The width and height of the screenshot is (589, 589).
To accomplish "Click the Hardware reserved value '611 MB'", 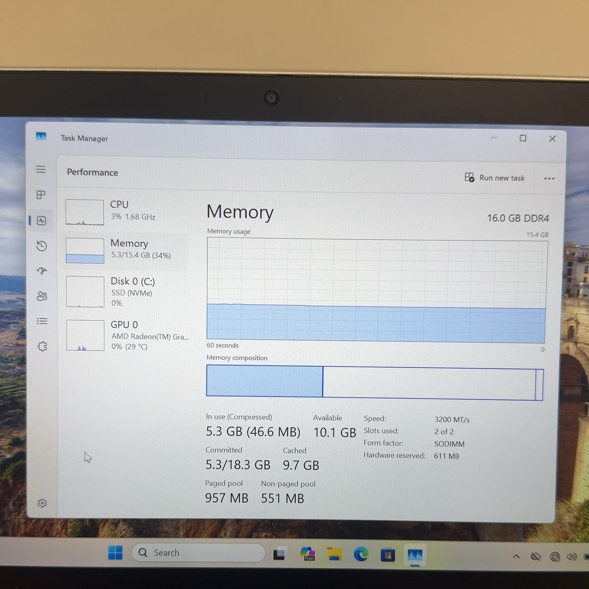I will 447,456.
